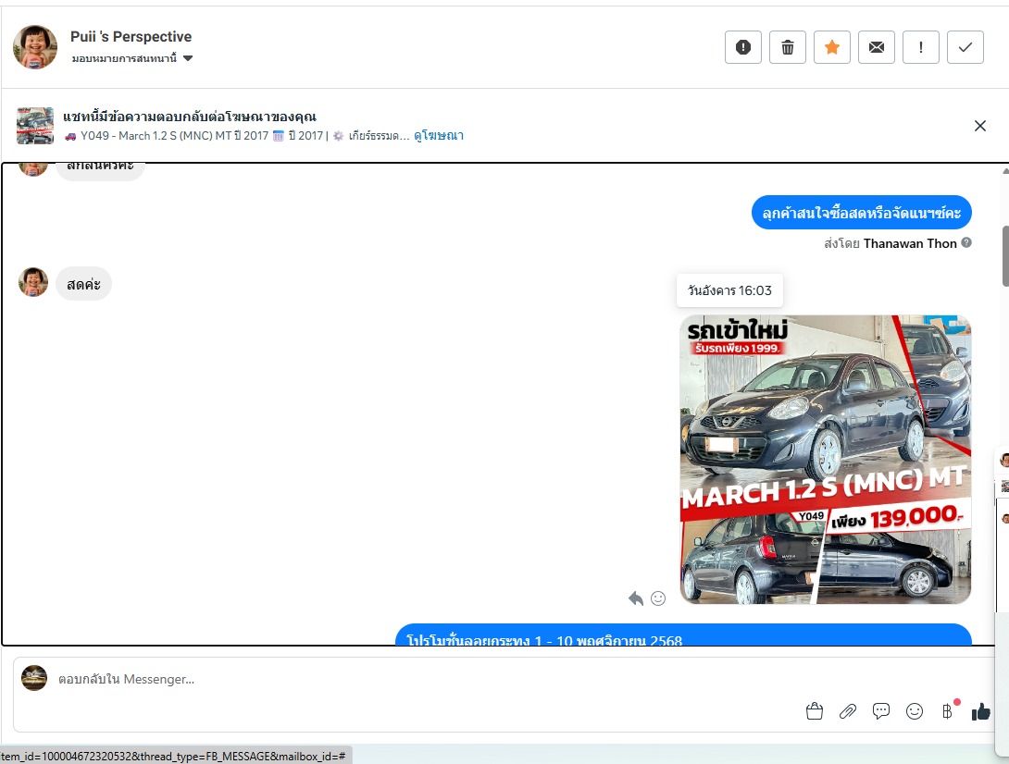
Task: Click the sender avatar beside สดค่ะ
Action: point(33,282)
